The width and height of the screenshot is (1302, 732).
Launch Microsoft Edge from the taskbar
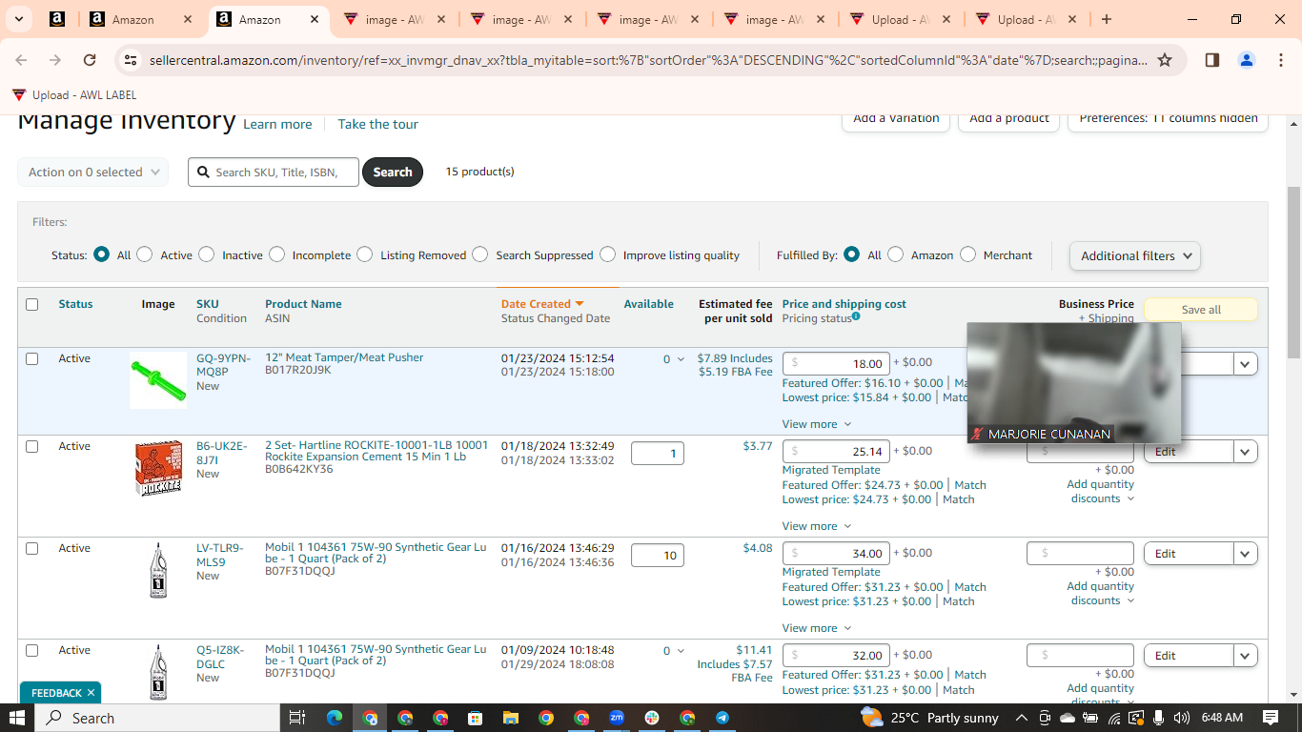(335, 718)
